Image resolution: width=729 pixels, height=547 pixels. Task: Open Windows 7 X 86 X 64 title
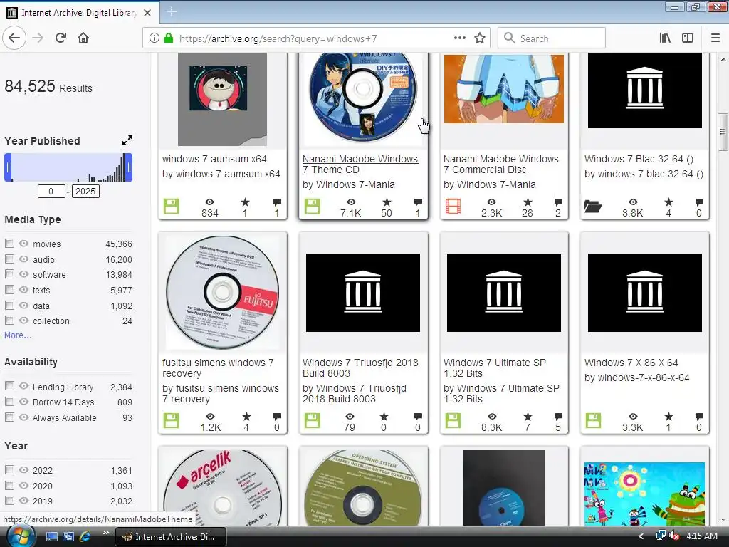click(x=631, y=363)
